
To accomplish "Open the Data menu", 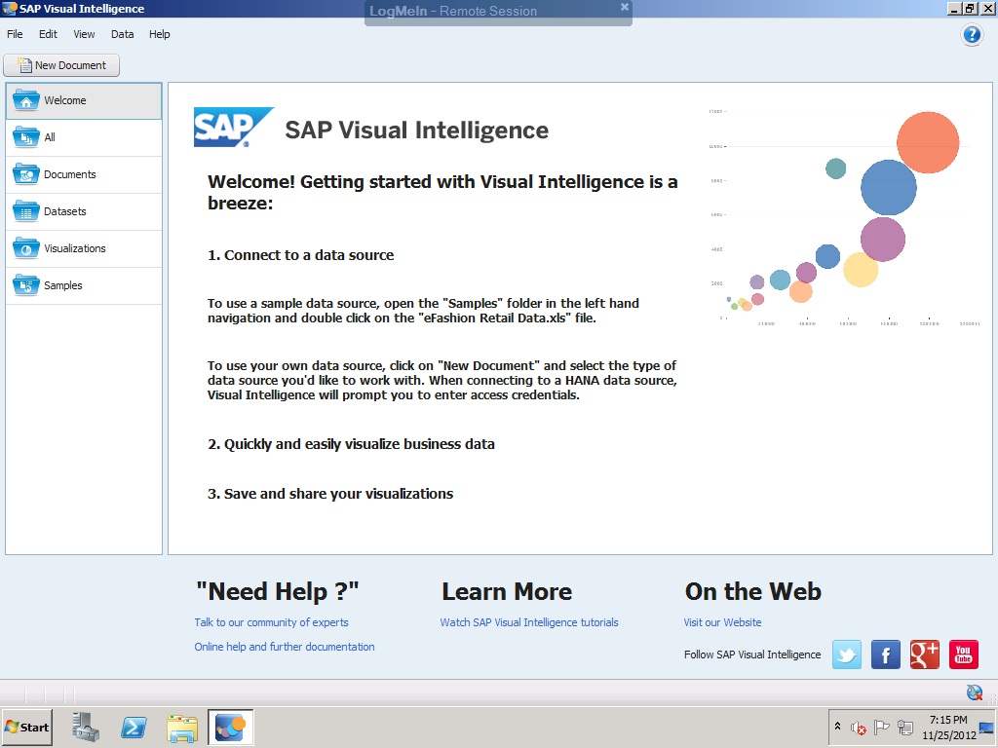I will (122, 34).
